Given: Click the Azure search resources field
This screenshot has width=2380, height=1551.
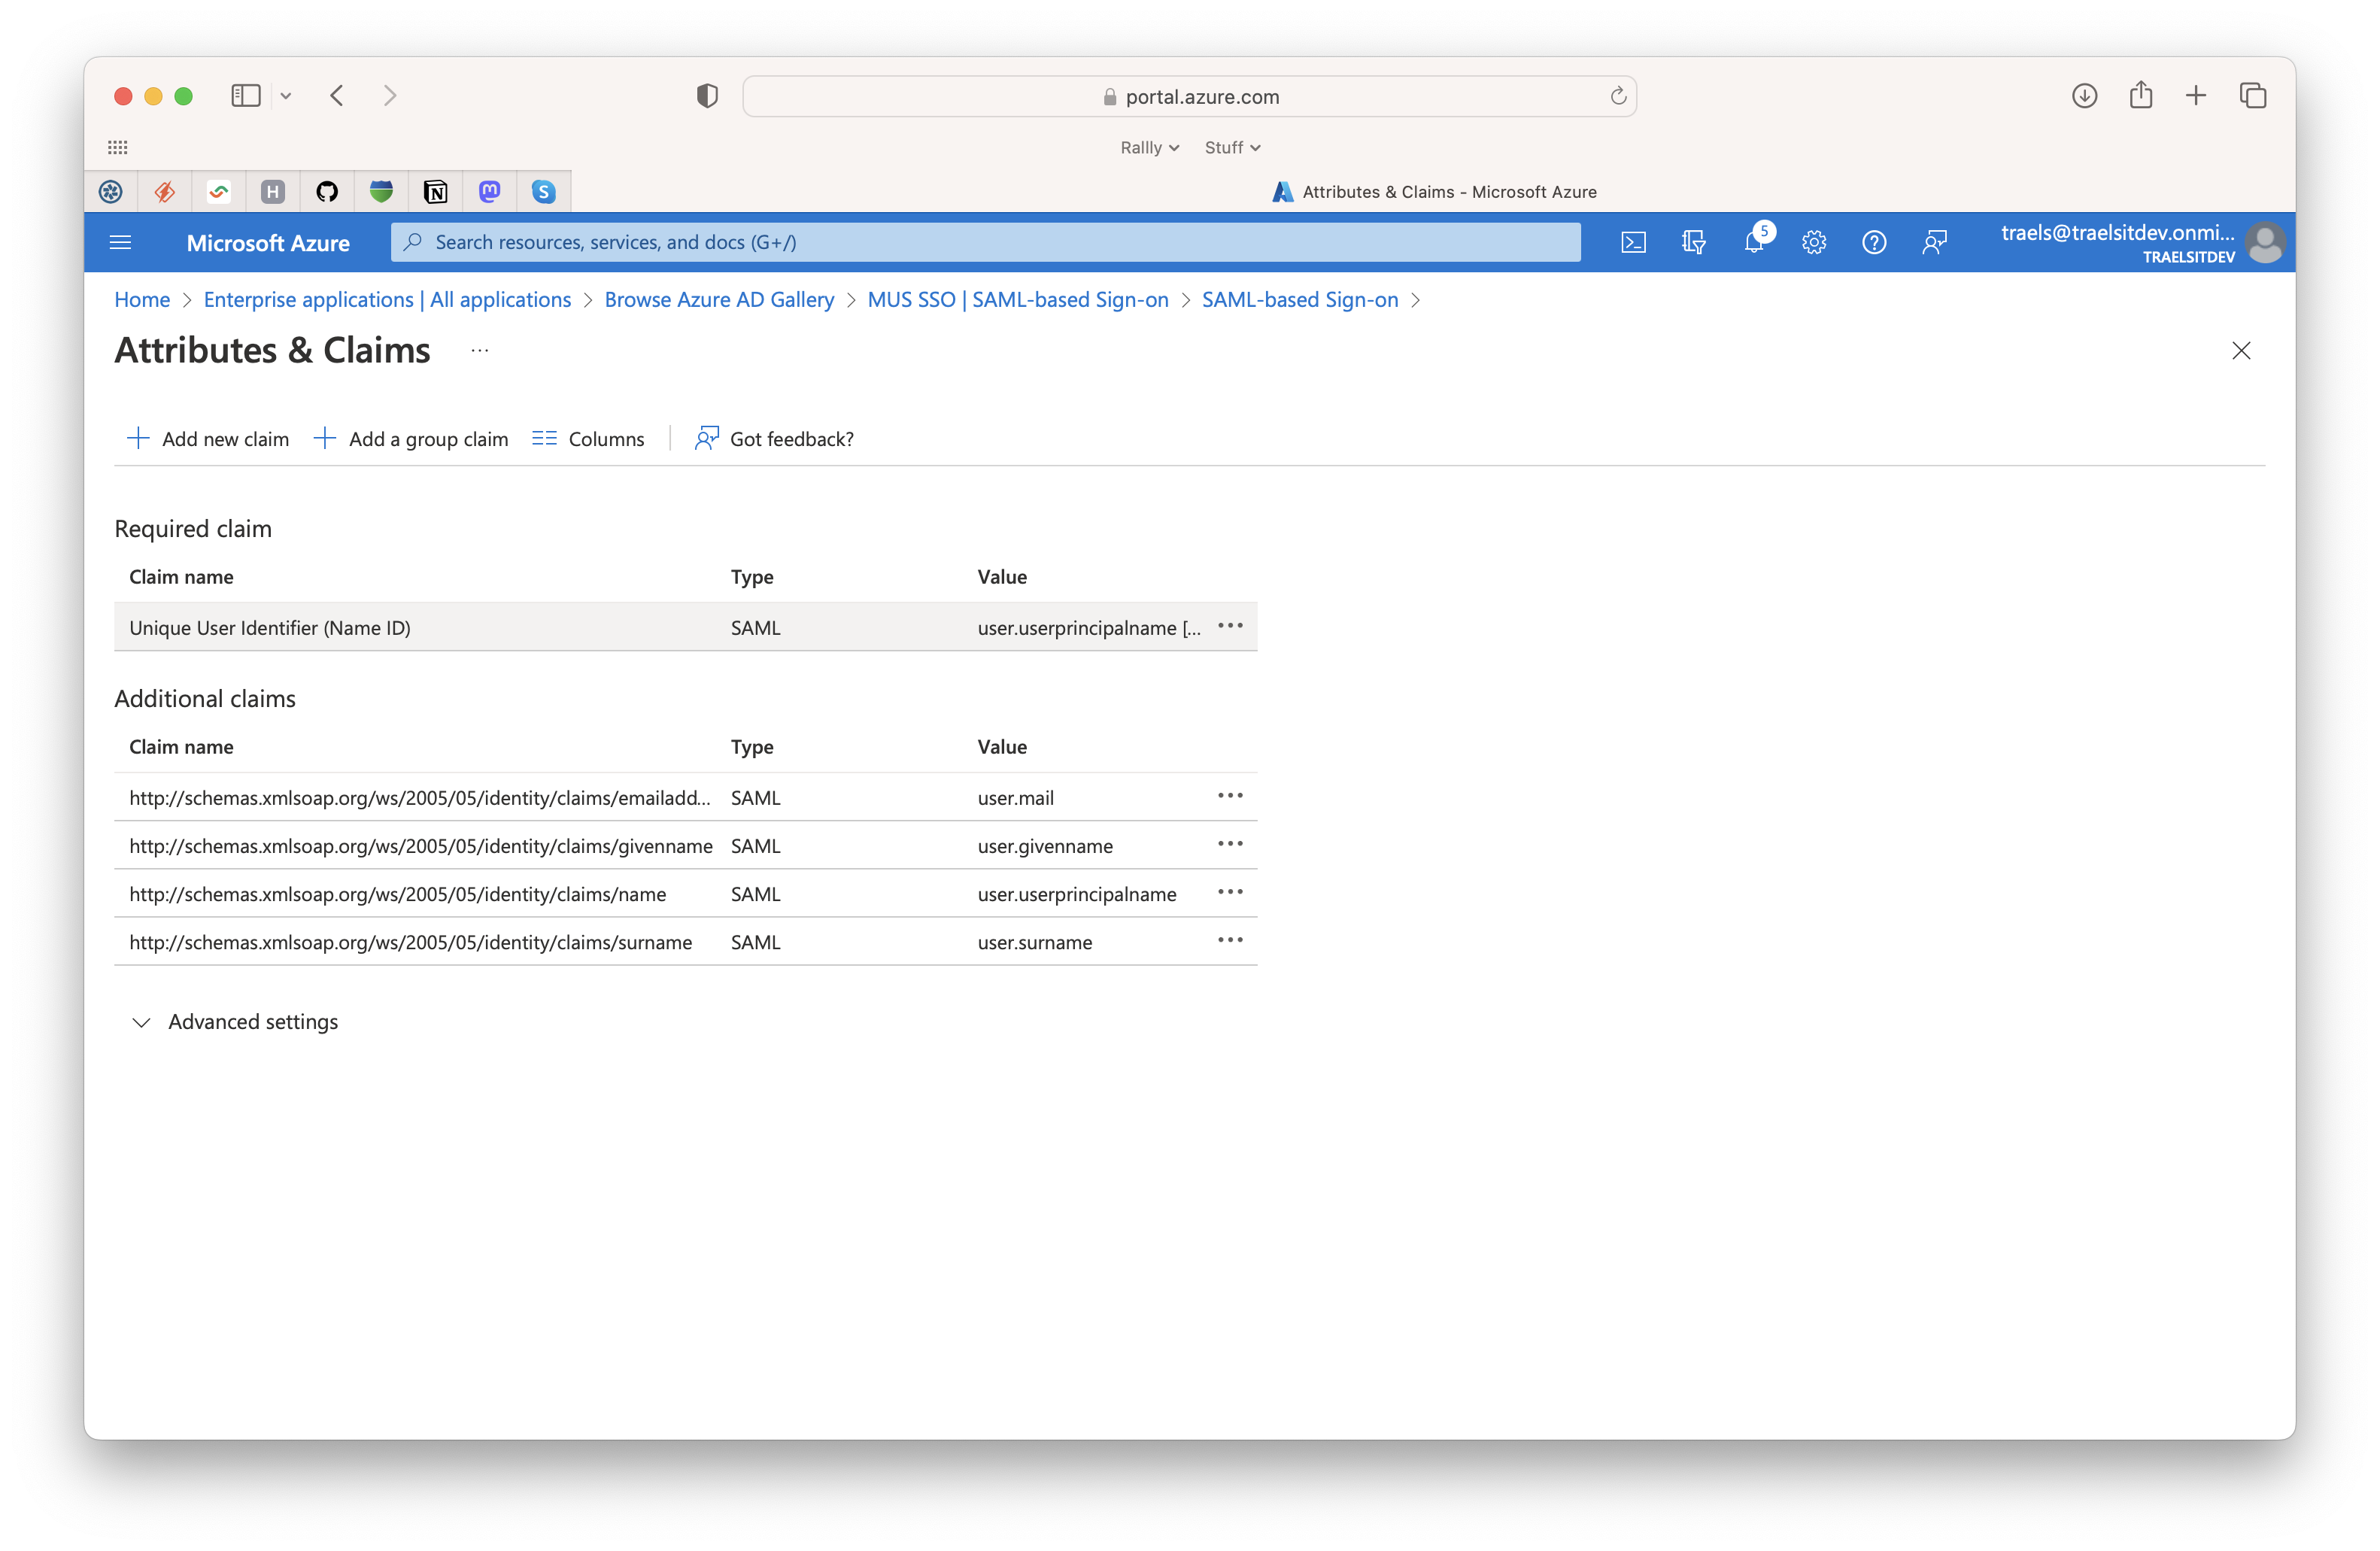Looking at the screenshot, I should coord(985,242).
